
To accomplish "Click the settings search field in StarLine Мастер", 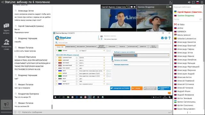I will [113, 42].
